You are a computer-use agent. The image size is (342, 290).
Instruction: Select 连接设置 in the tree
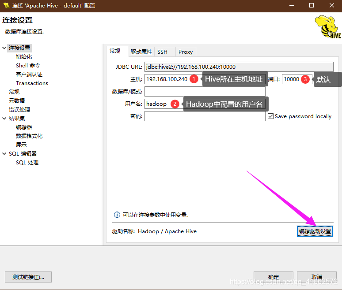[x=19, y=48]
